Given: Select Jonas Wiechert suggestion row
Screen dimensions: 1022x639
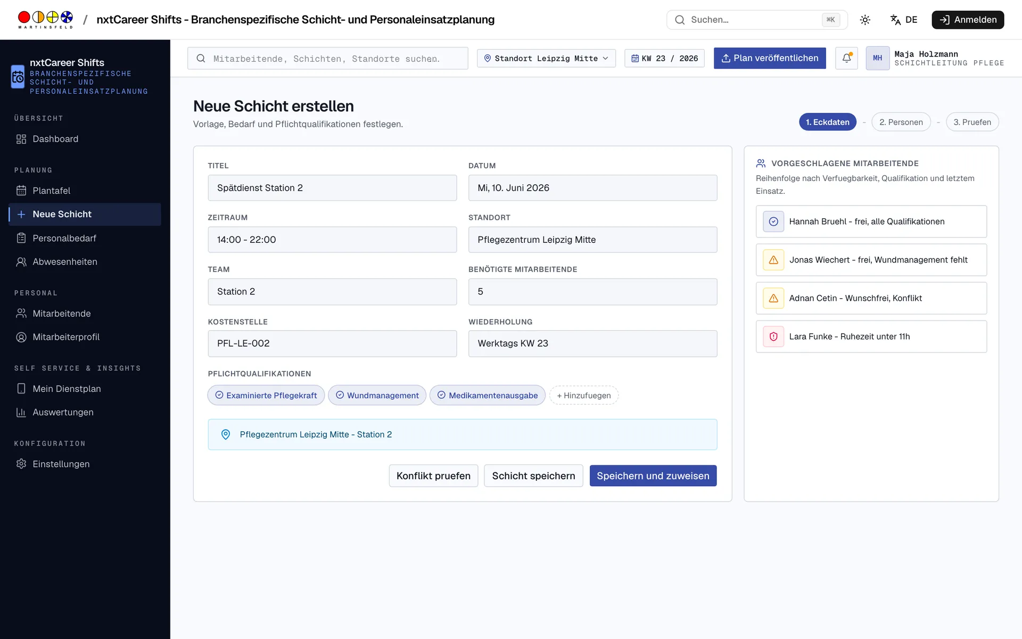Looking at the screenshot, I should (871, 260).
